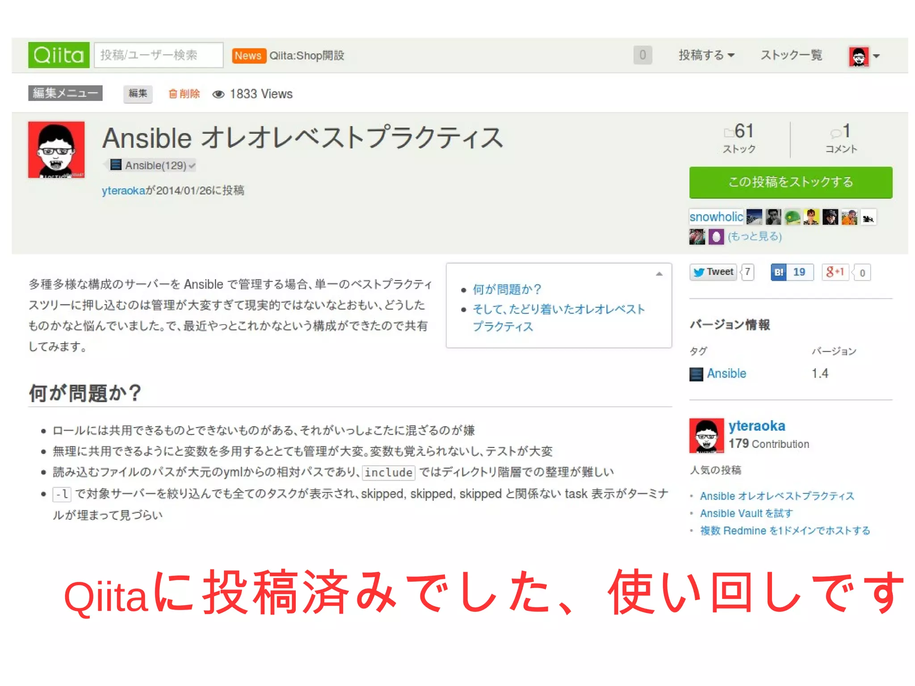Open the ストック一覧 menu item
The width and height of the screenshot is (915, 686).
click(x=791, y=55)
